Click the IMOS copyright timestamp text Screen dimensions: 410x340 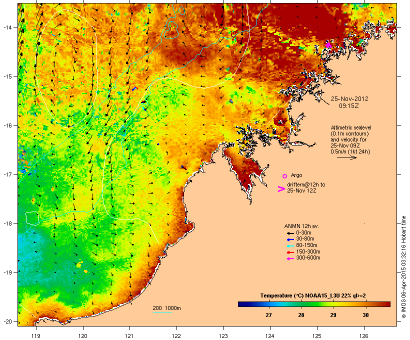[403, 267]
